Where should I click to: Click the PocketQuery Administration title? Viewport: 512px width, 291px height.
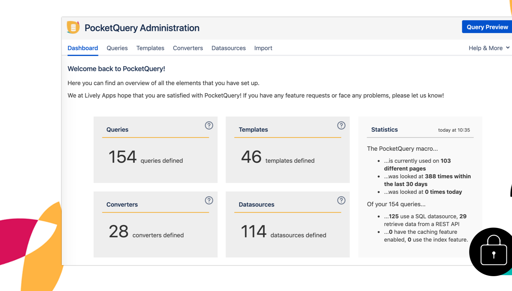[142, 28]
